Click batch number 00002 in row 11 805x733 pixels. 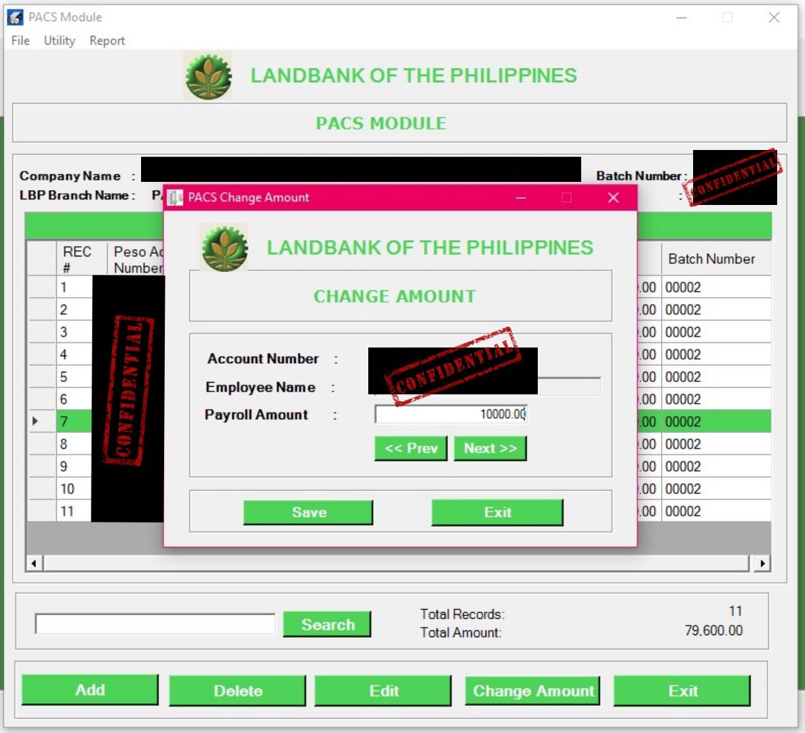click(x=683, y=511)
